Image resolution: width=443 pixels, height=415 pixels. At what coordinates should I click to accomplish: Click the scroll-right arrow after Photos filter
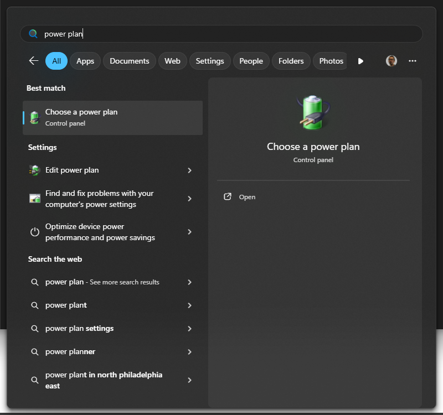360,61
